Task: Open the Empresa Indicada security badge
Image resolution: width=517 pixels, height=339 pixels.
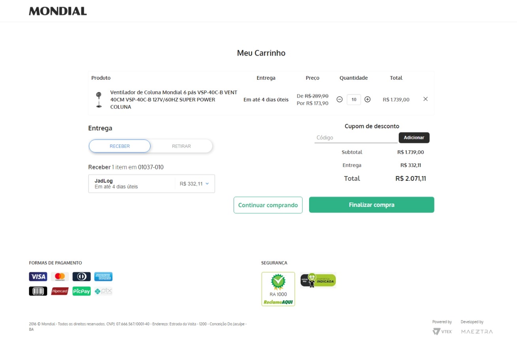Action: (x=318, y=280)
